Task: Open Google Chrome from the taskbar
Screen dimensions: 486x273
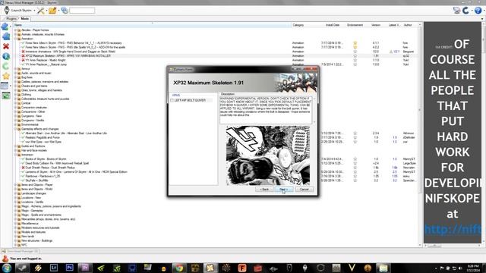Action: (179, 268)
